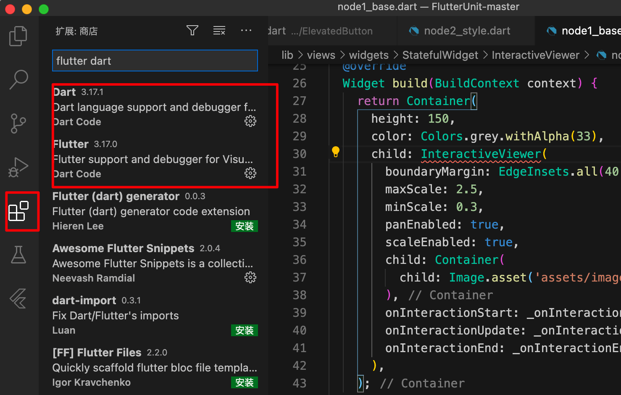Click the node2_style.dart tab file icon
This screenshot has width=621, height=395.
[x=414, y=31]
